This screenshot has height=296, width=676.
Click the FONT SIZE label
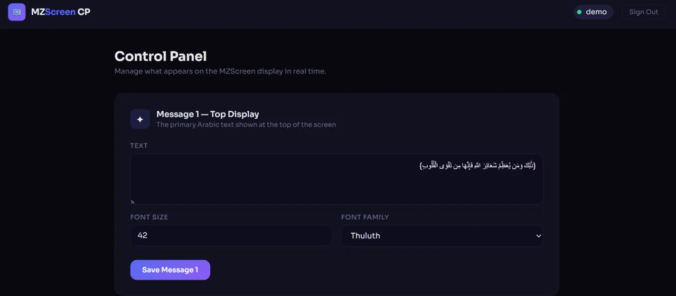point(149,217)
